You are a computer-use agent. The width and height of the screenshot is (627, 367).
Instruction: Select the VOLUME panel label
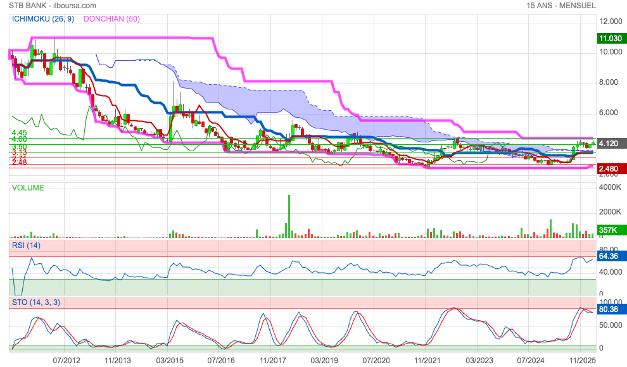29,187
